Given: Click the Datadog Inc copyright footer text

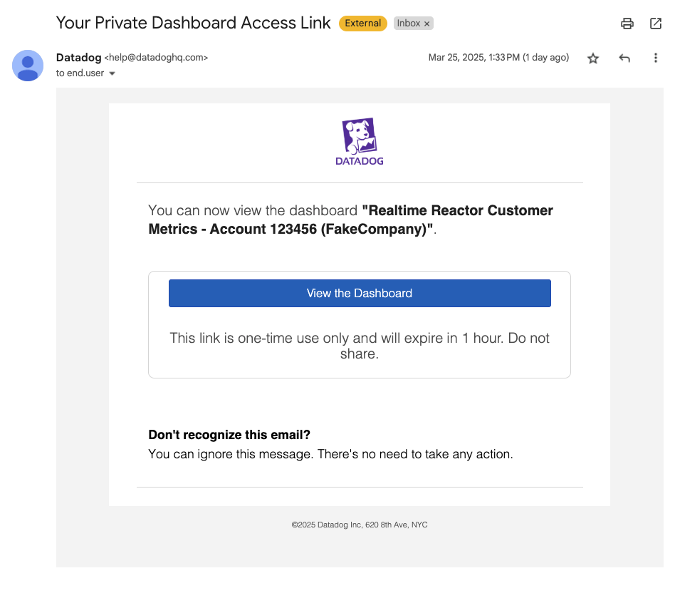Looking at the screenshot, I should (x=360, y=525).
